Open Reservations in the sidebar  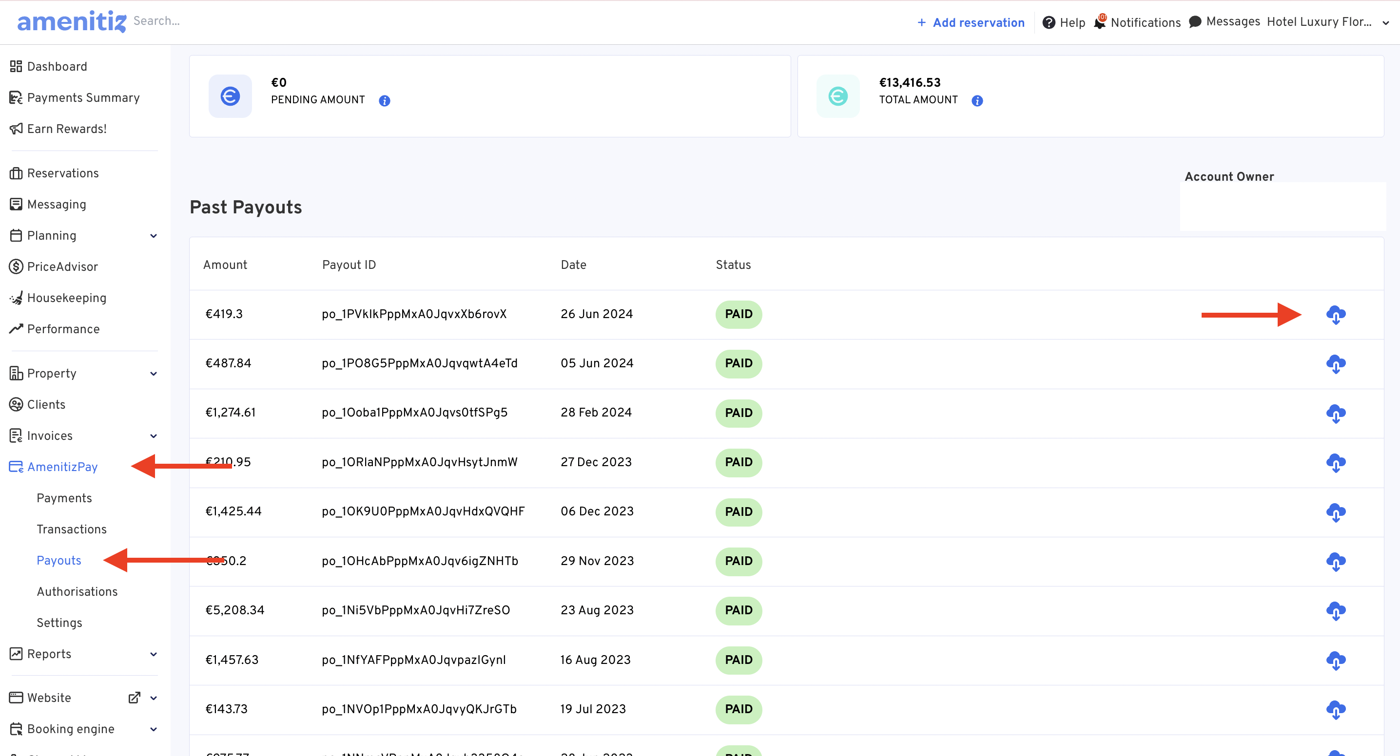click(62, 173)
